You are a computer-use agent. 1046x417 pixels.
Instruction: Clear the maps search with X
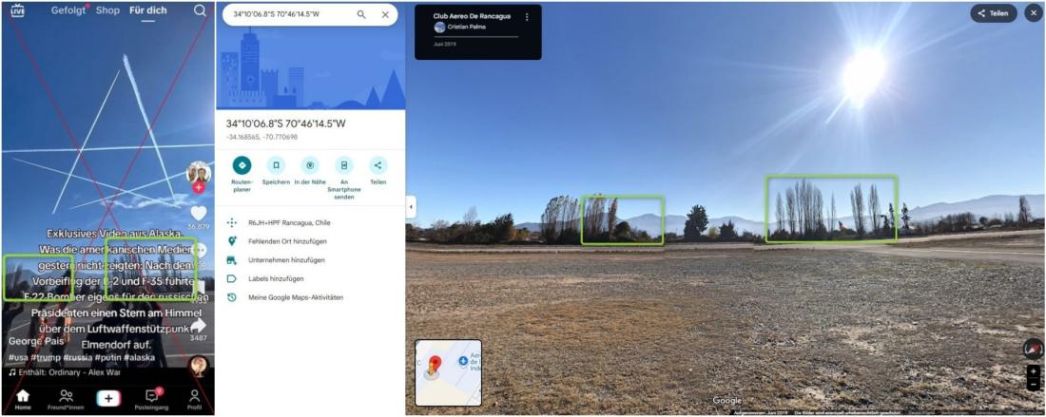coord(385,14)
